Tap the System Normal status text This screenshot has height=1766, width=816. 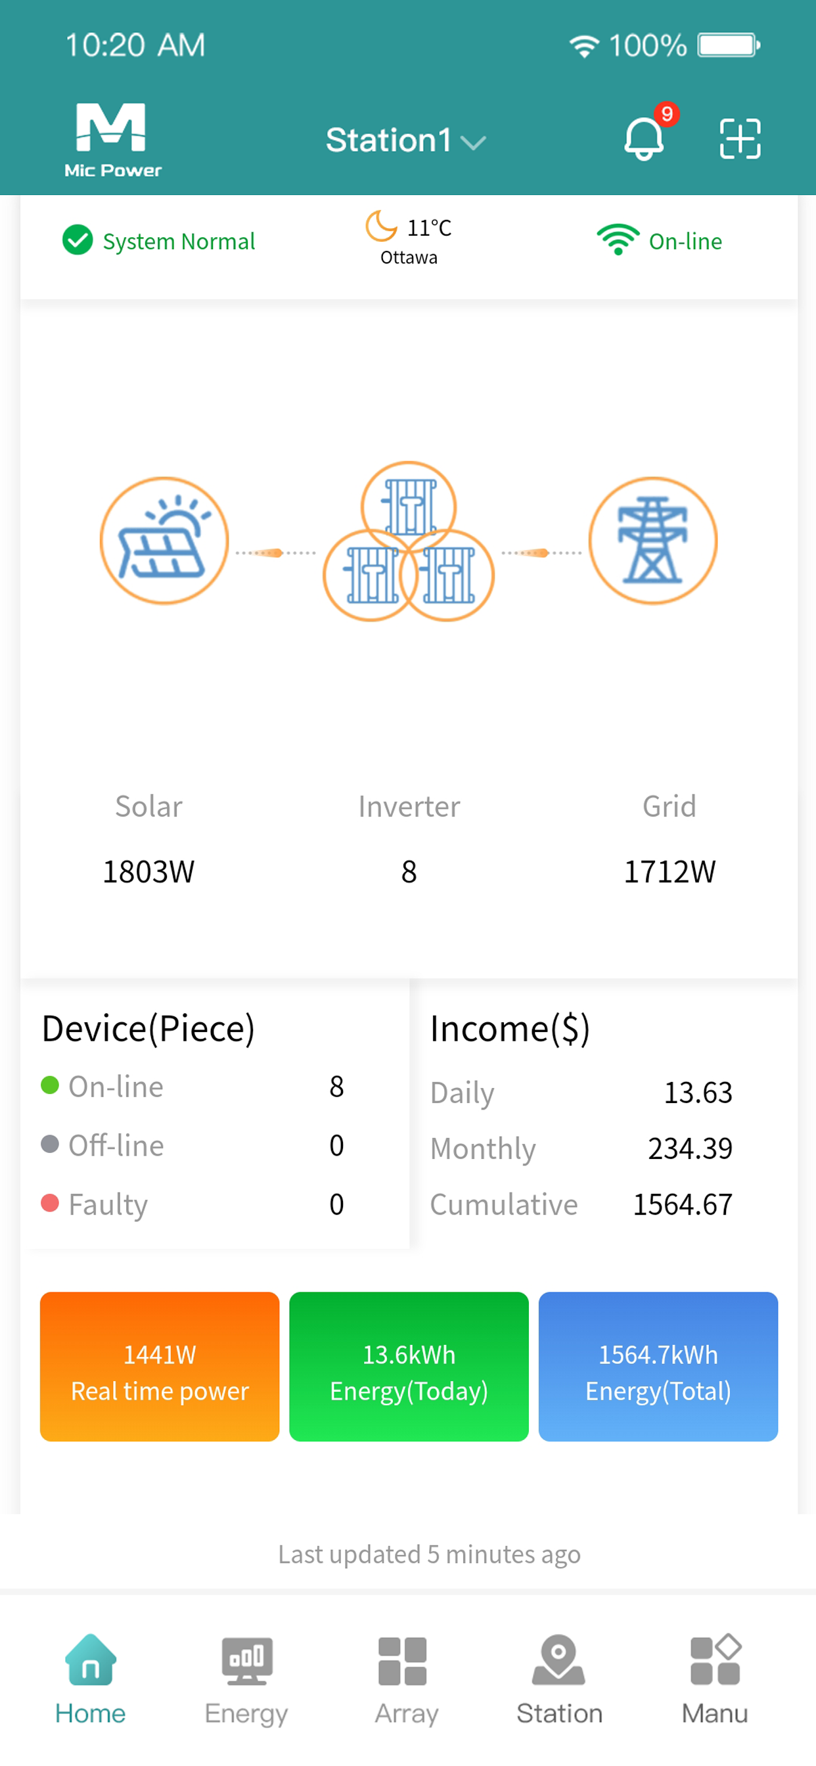pos(179,241)
